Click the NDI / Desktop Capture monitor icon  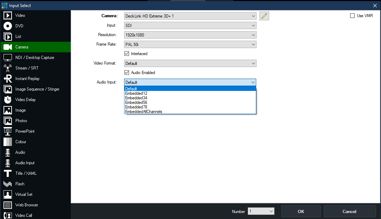point(8,58)
